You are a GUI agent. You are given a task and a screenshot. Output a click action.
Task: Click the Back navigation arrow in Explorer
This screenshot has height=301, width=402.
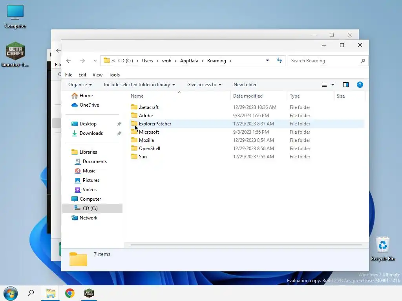coord(68,61)
